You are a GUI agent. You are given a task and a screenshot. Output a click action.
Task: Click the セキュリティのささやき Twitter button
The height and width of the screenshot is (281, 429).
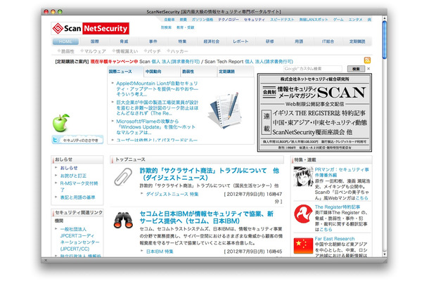(77, 140)
